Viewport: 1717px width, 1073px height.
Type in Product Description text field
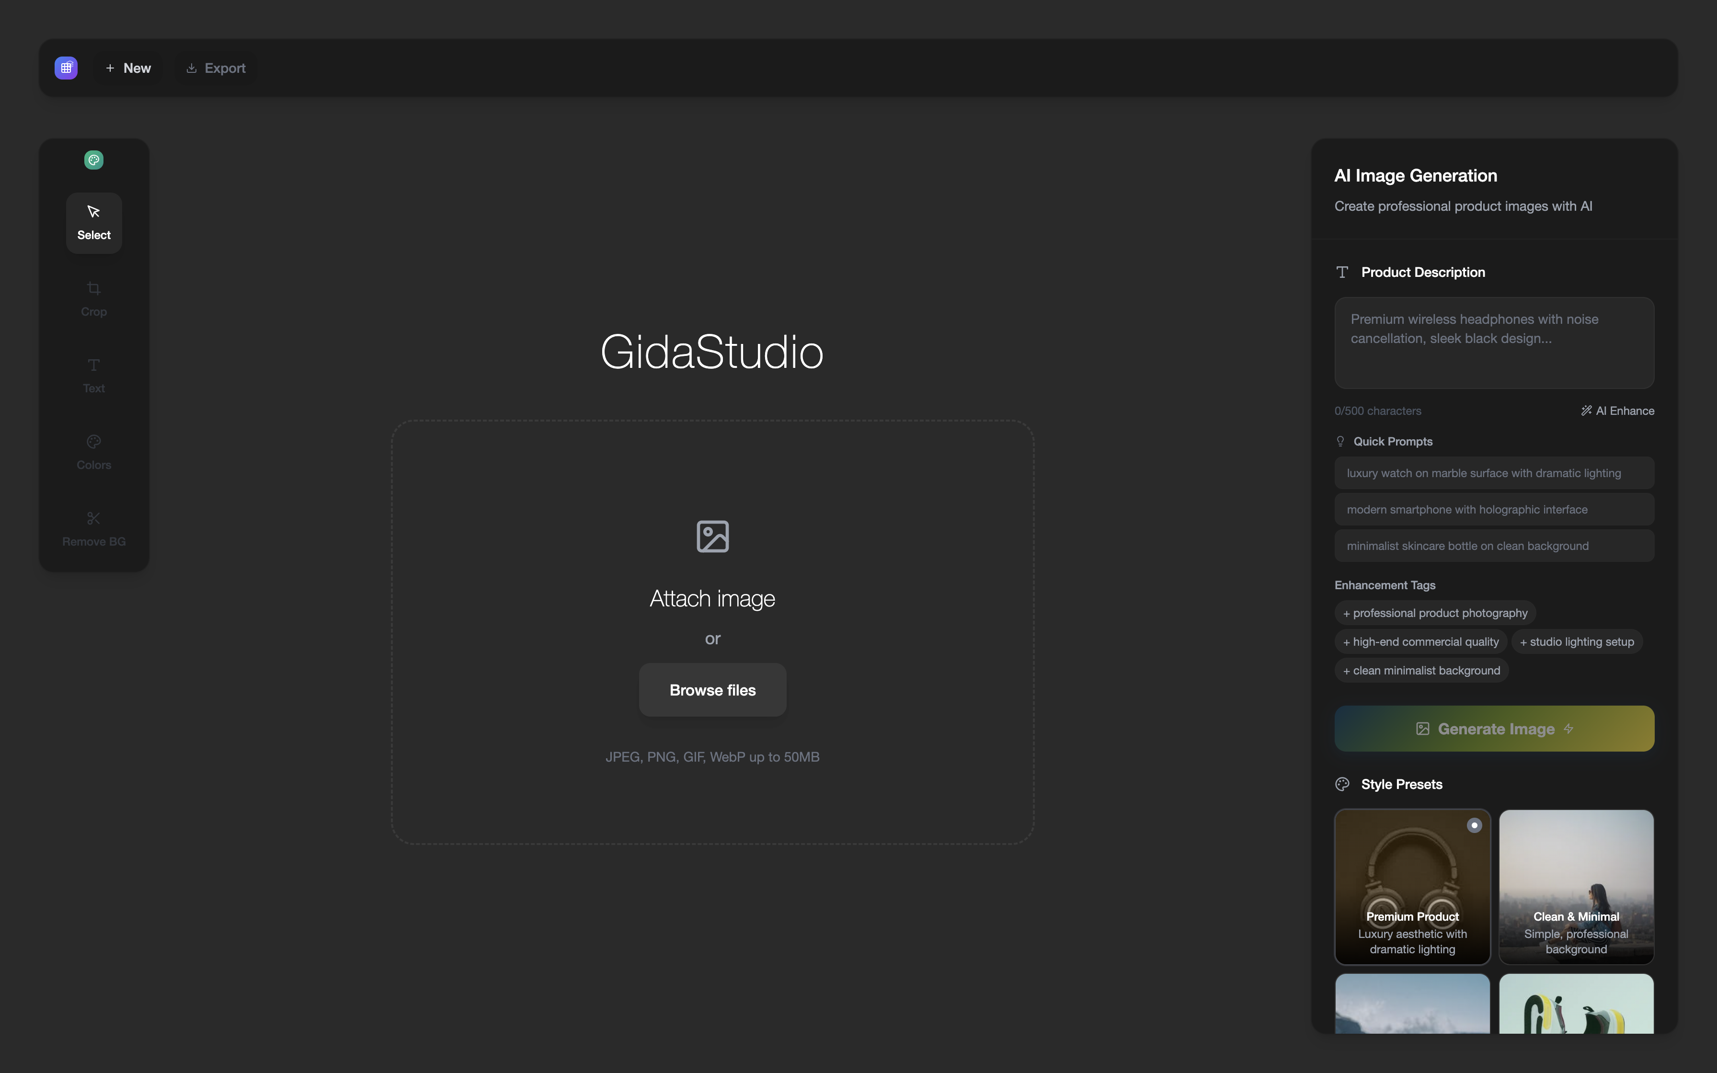[x=1493, y=343]
